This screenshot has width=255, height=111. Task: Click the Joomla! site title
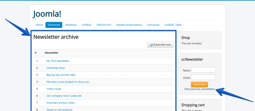coord(47,14)
